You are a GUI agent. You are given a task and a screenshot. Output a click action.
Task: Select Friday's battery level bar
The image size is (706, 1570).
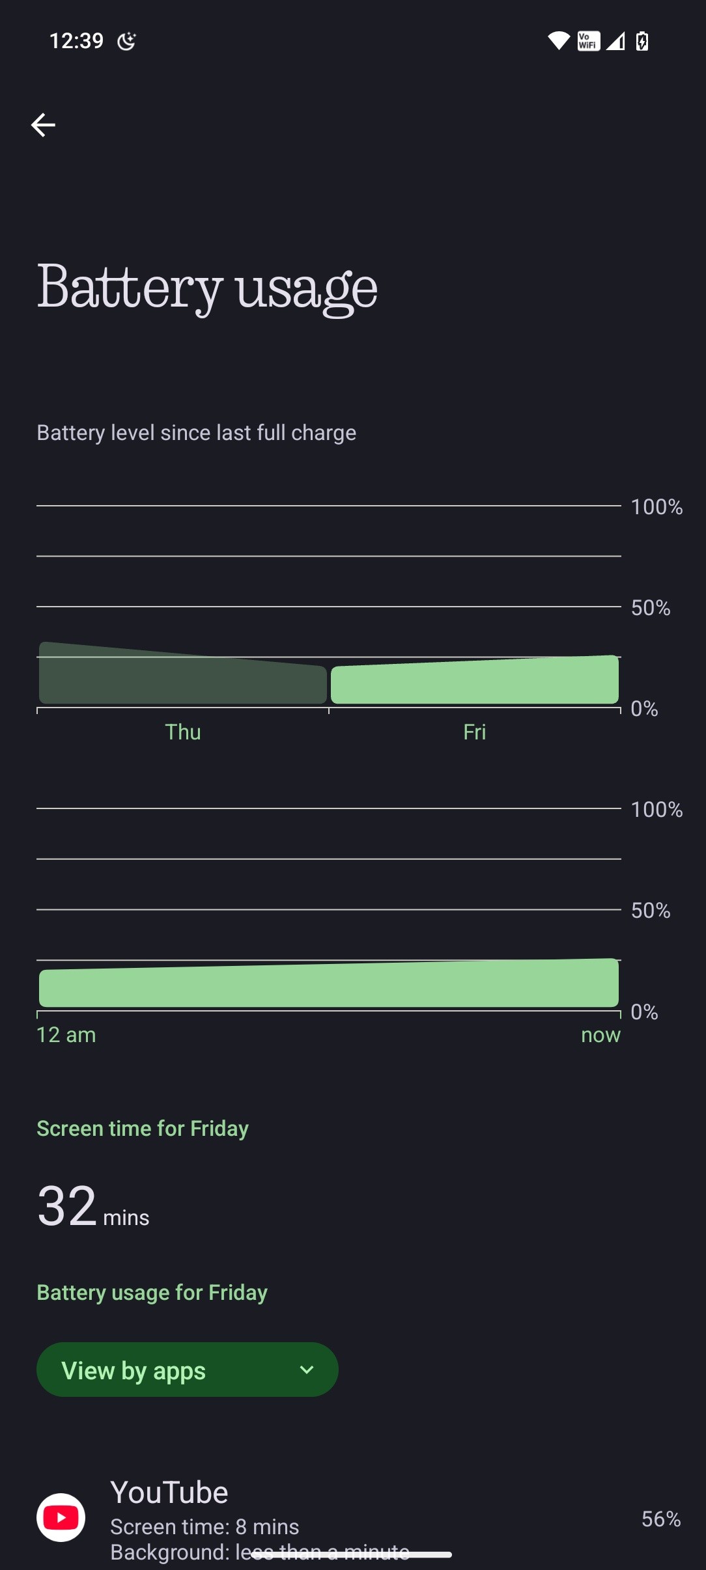pos(474,681)
